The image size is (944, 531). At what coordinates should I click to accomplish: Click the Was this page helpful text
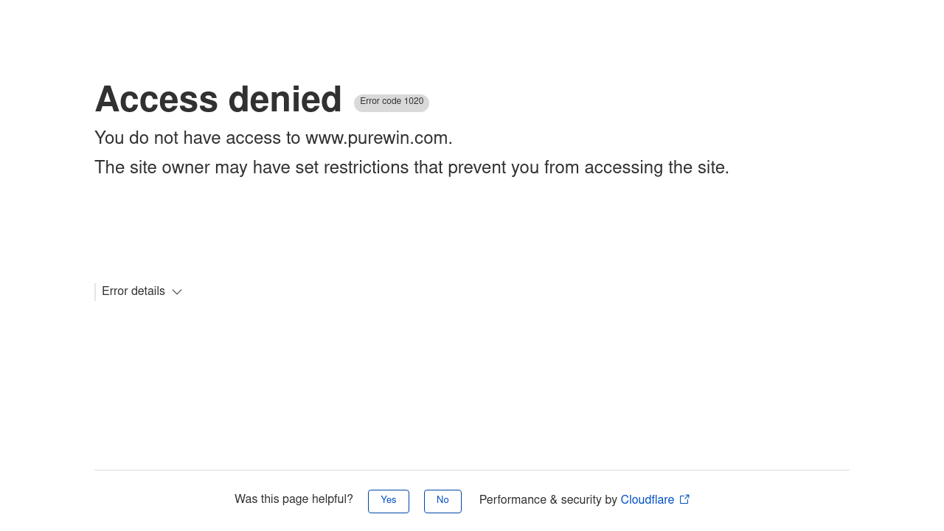click(x=294, y=500)
